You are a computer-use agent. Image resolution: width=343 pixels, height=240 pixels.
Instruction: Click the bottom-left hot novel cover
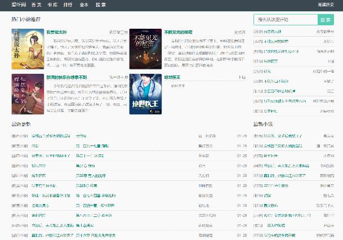tap(27, 94)
